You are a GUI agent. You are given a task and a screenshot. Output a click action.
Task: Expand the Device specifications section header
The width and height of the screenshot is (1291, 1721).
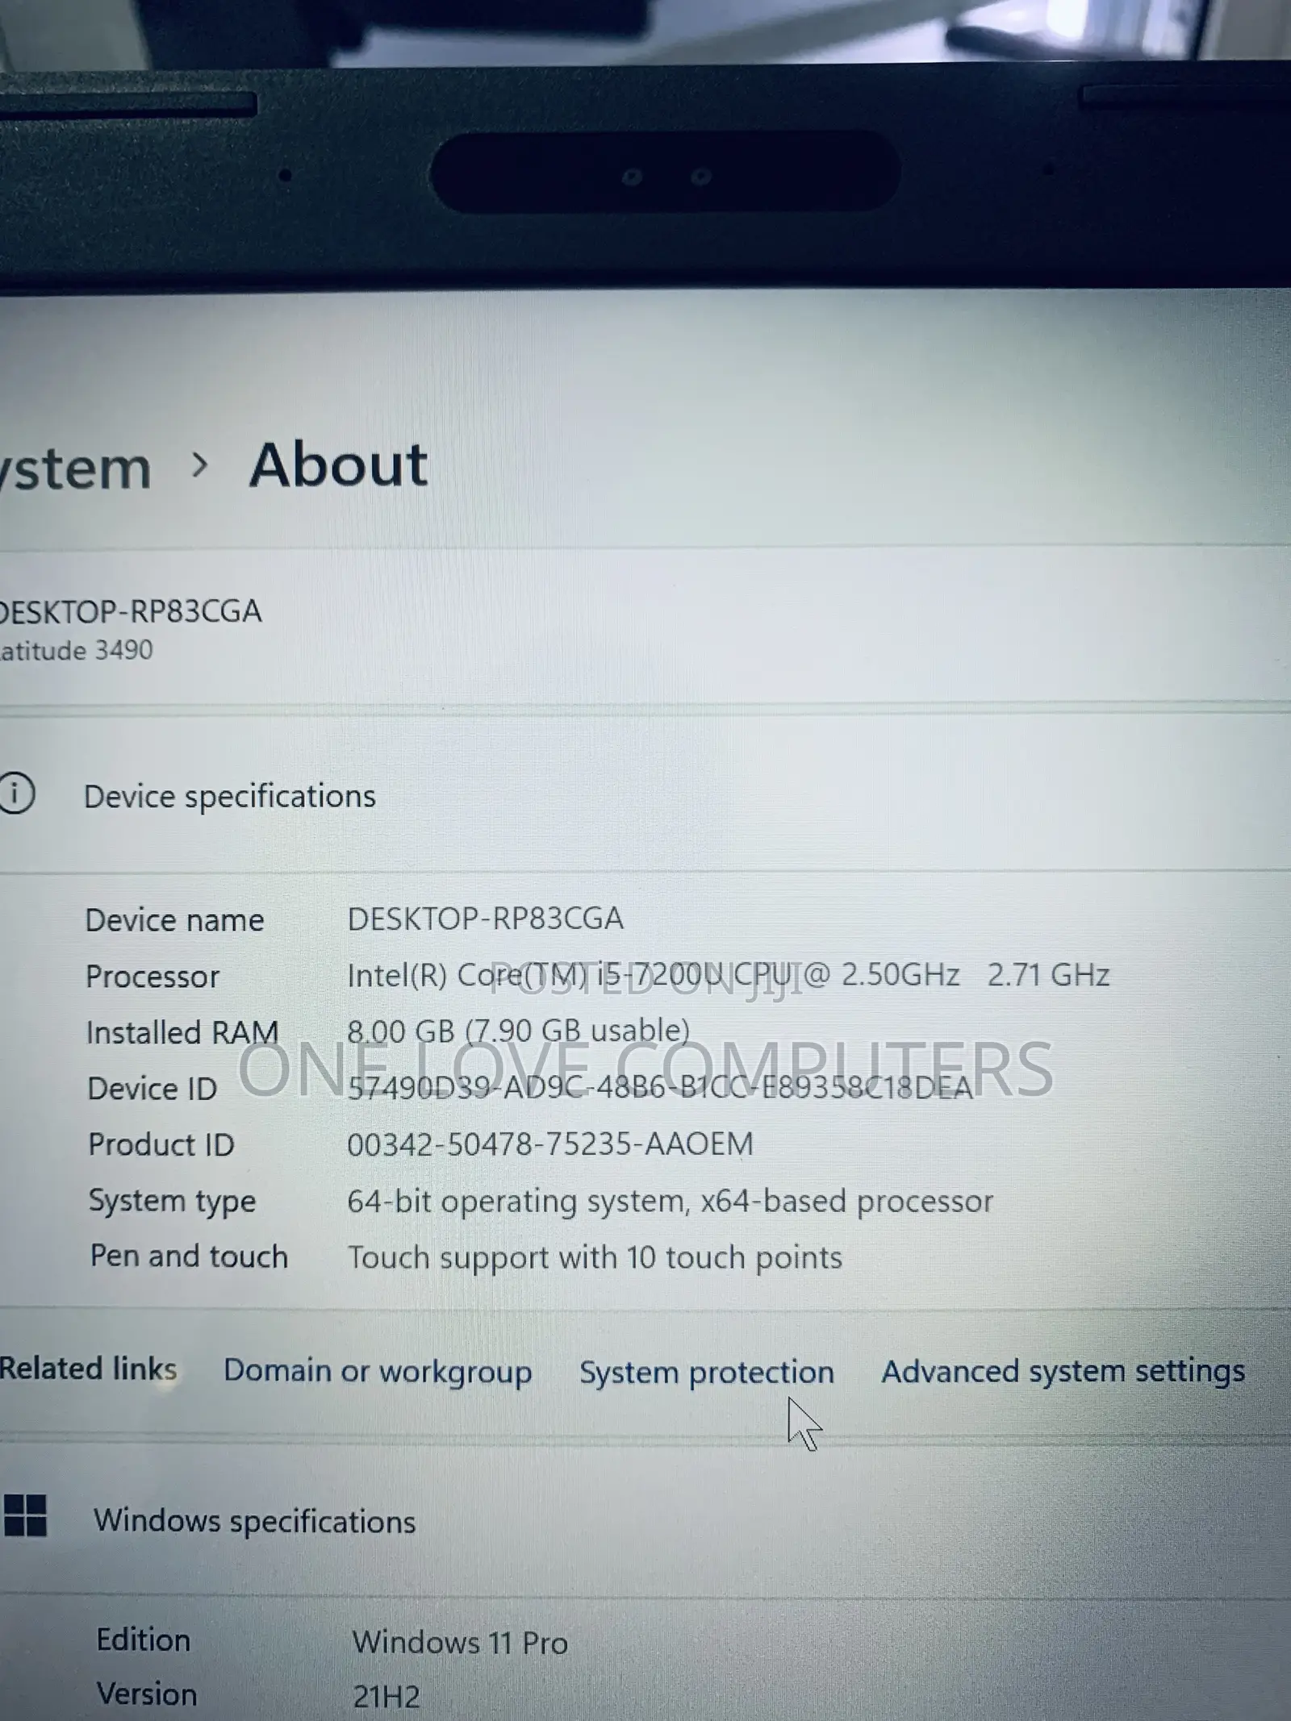645,794
